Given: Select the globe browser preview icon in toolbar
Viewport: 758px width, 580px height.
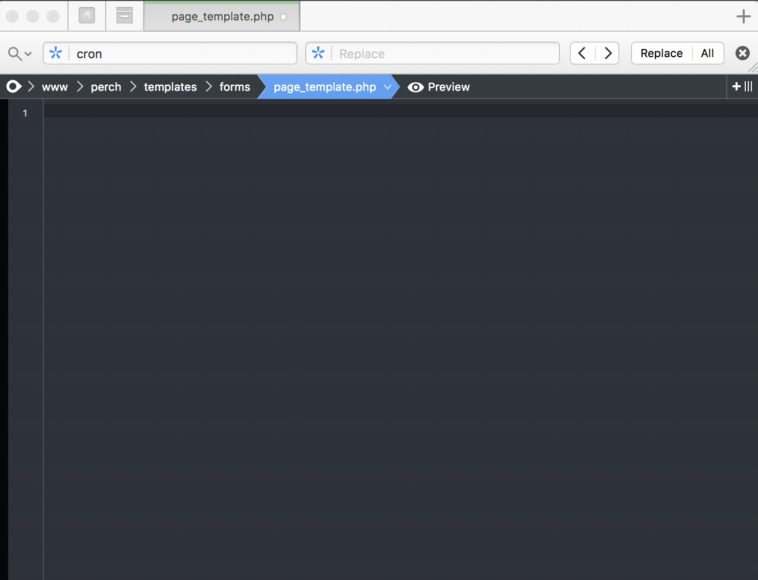Looking at the screenshot, I should [86, 15].
